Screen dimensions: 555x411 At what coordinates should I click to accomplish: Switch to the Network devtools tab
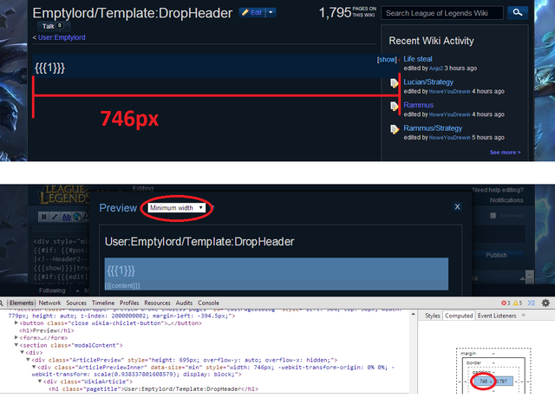click(50, 303)
